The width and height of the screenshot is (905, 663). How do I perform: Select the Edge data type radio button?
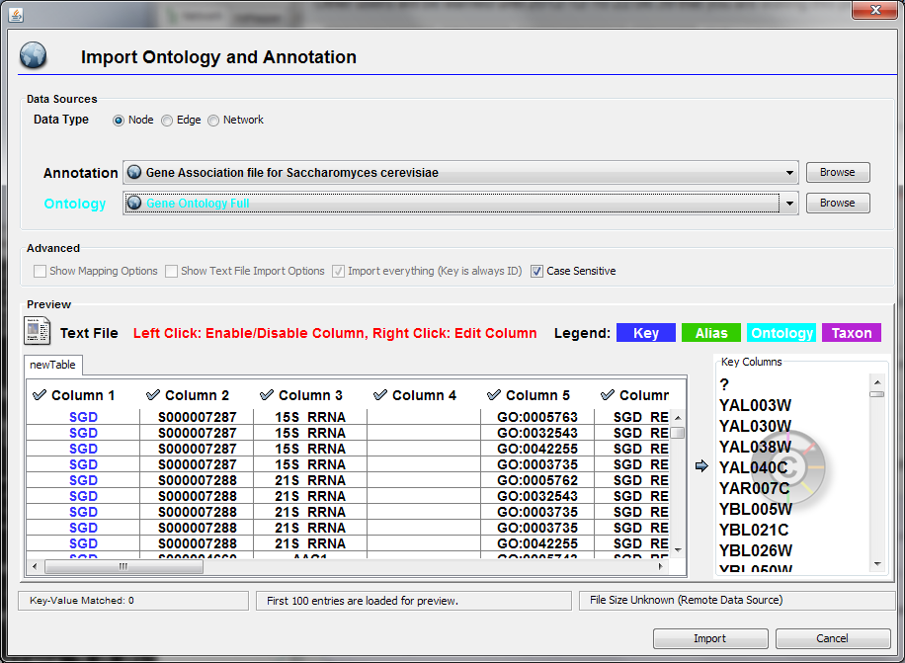167,121
